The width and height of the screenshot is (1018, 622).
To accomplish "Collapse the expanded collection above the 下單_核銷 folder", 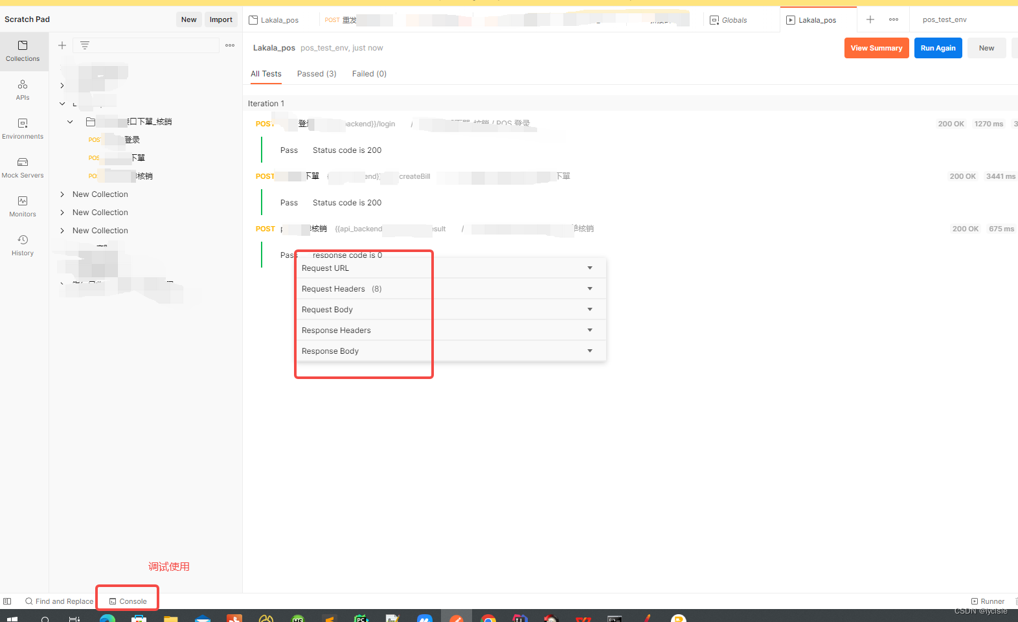I will pyautogui.click(x=62, y=104).
